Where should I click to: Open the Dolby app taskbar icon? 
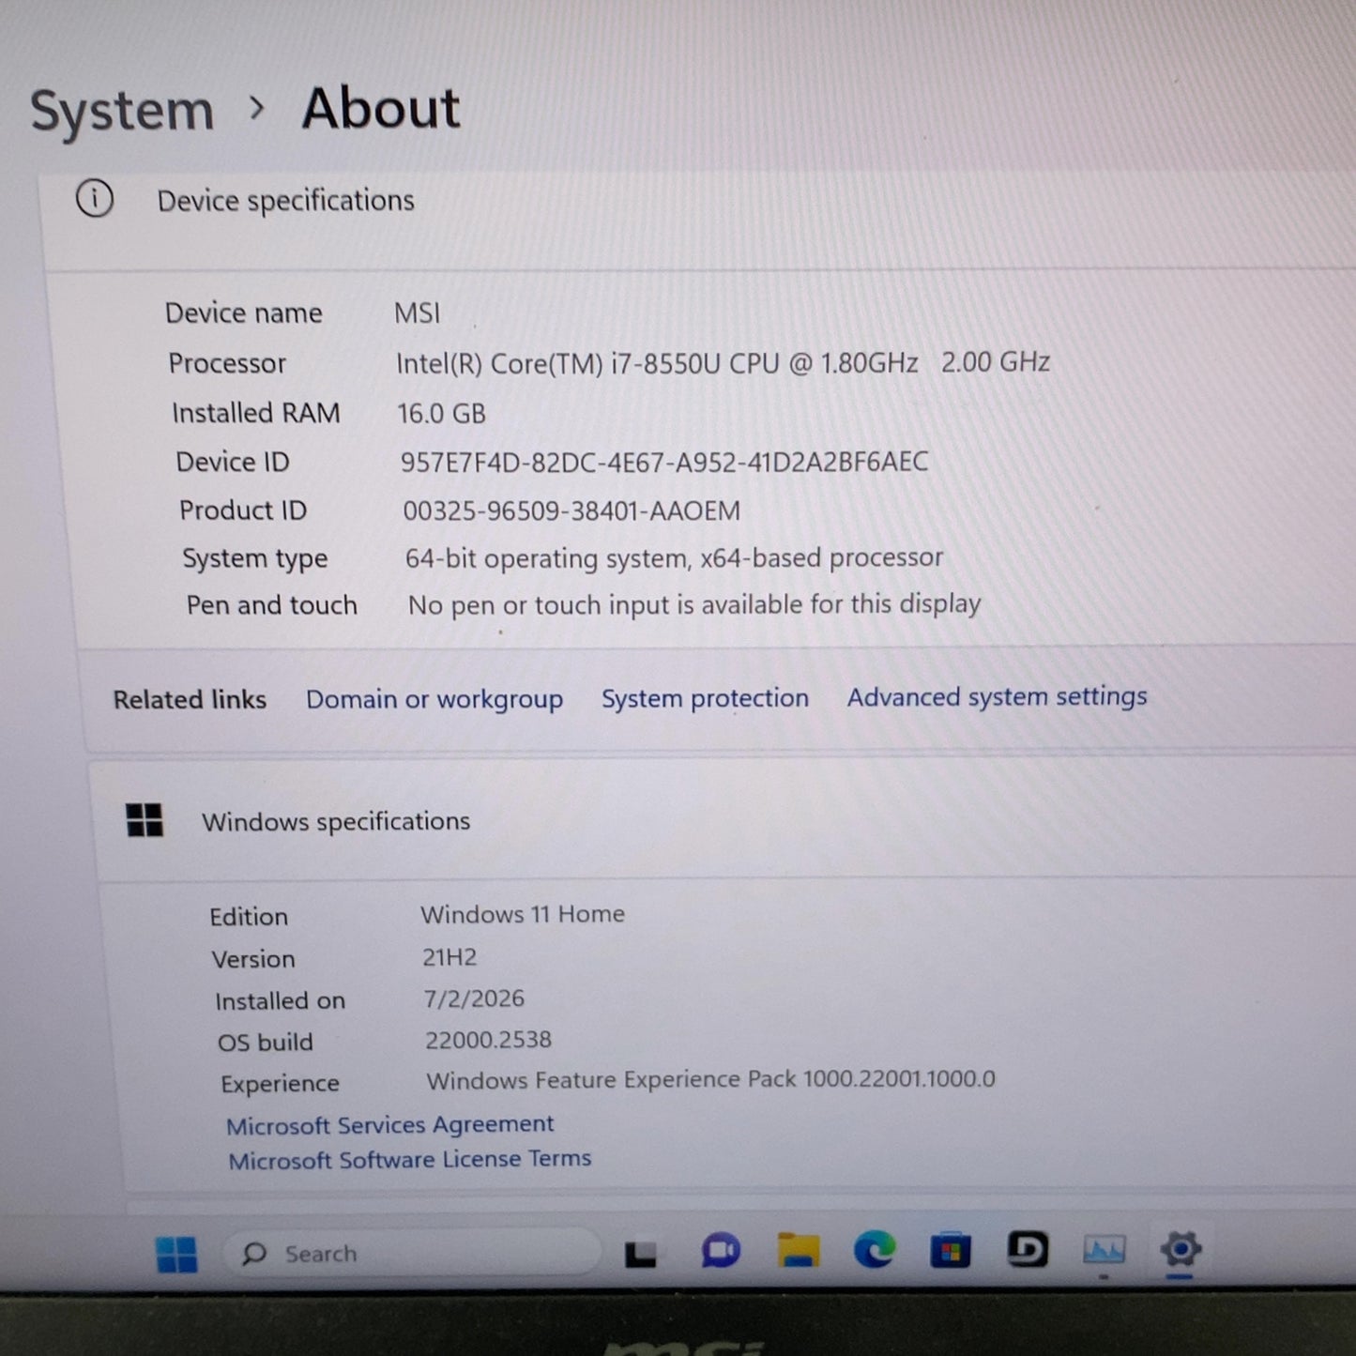tap(1028, 1249)
